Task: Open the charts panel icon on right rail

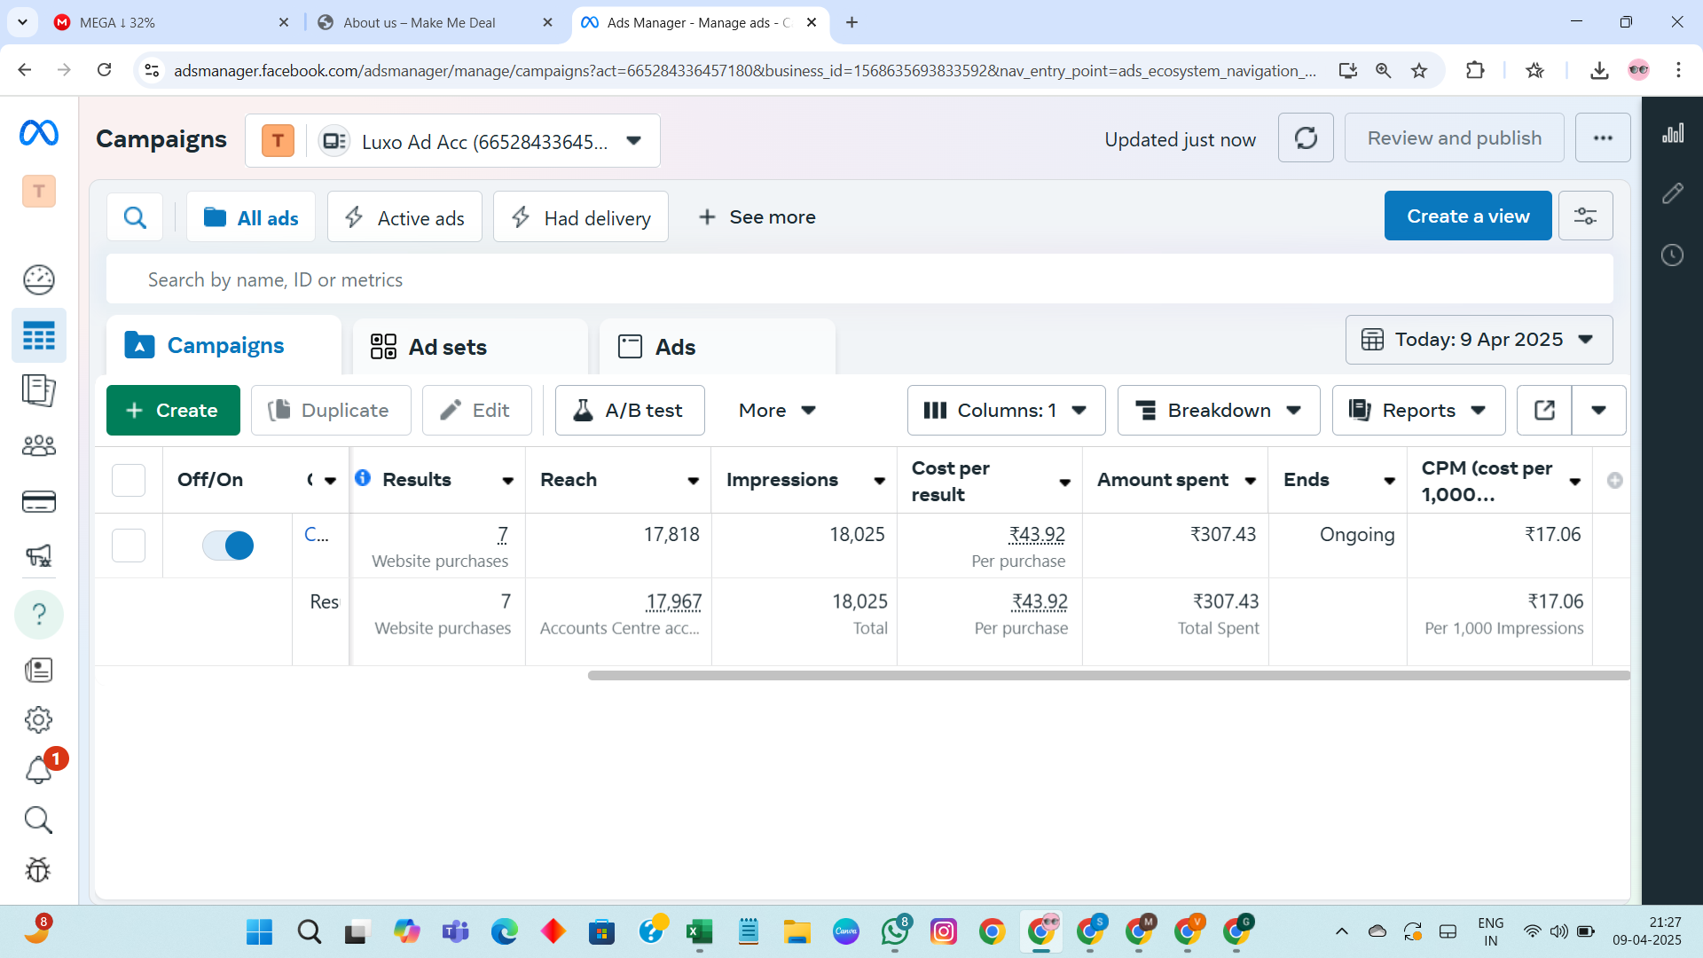Action: pyautogui.click(x=1672, y=134)
